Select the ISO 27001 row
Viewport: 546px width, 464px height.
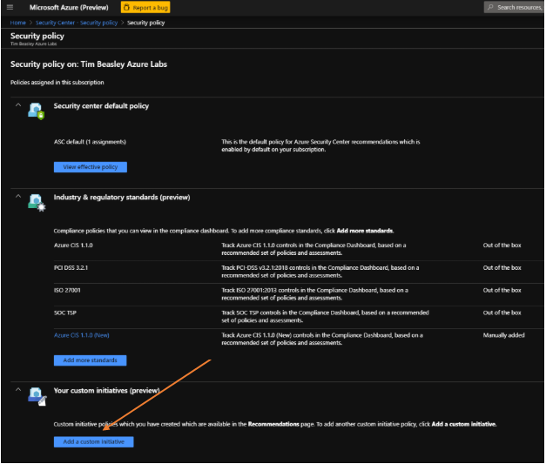pos(299,294)
